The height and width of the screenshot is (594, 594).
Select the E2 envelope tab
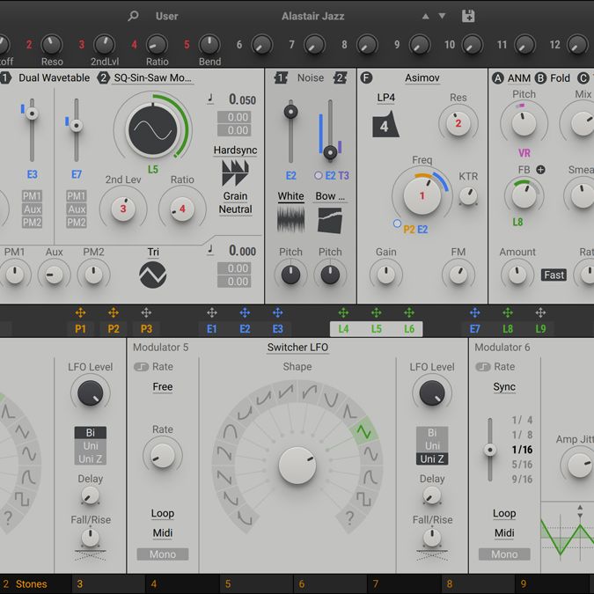tap(245, 329)
